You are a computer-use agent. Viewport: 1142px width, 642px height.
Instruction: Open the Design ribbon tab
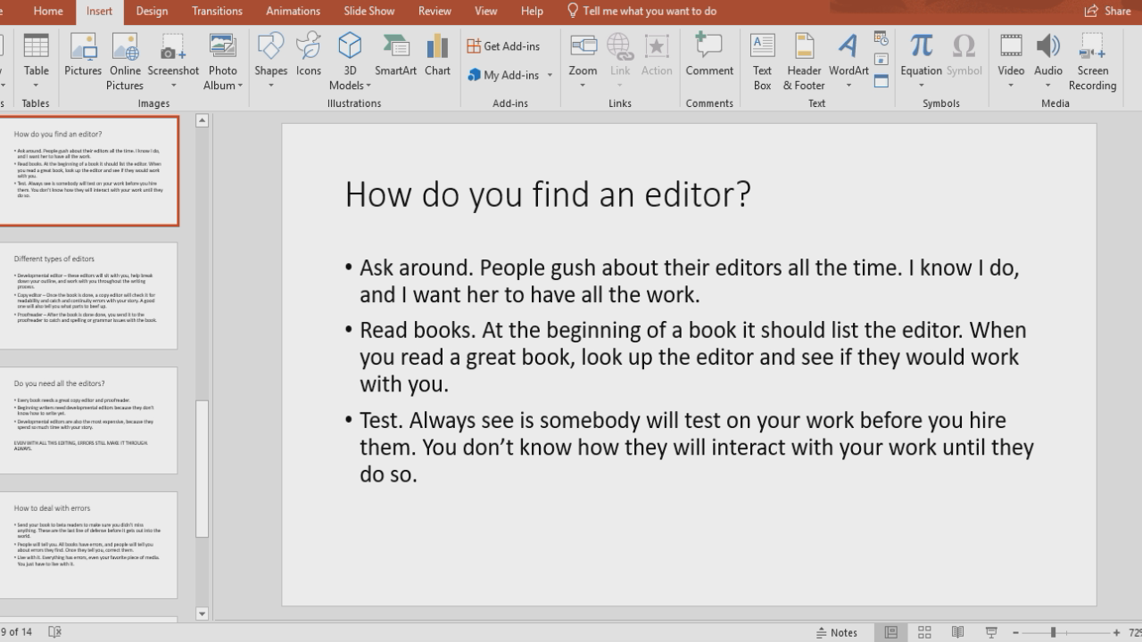[152, 11]
